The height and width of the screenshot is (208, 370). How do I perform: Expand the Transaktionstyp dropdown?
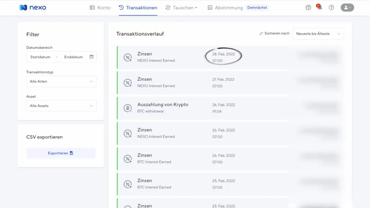pos(61,82)
